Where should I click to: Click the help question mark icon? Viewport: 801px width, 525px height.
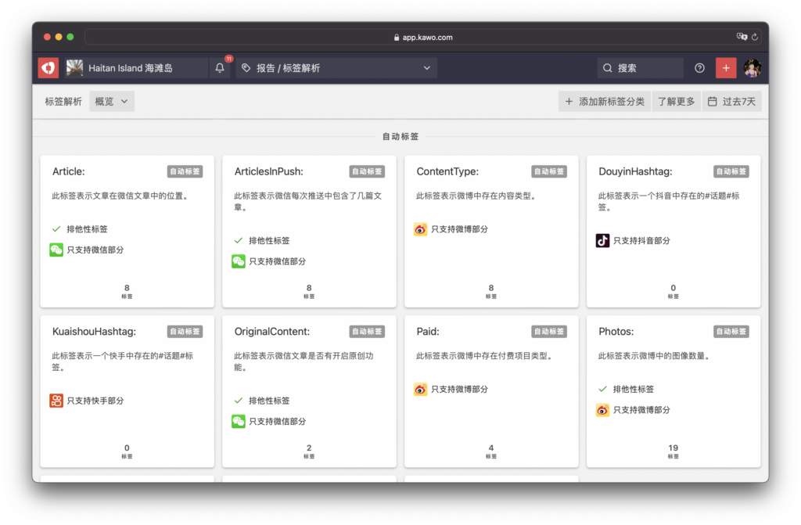pos(699,68)
